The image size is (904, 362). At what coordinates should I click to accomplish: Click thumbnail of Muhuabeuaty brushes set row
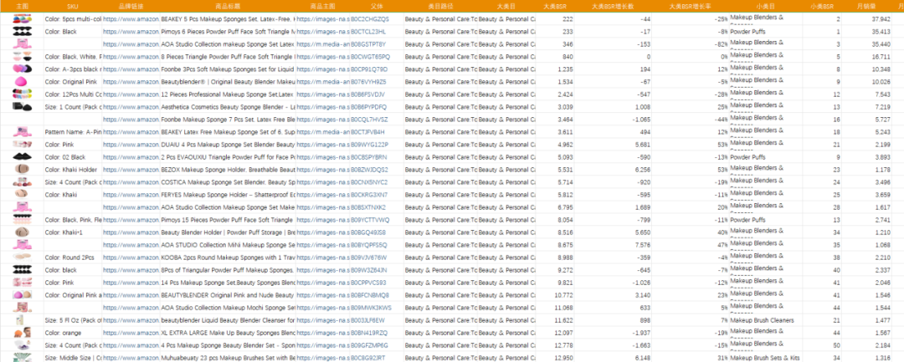point(22,358)
